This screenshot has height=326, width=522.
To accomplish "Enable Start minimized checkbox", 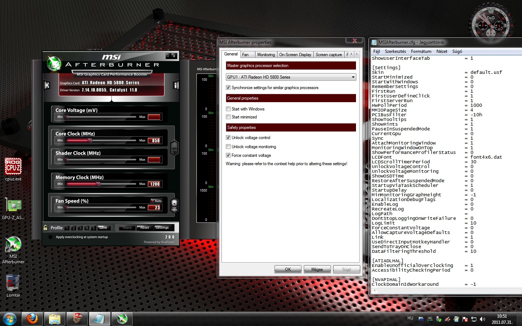I will 228,117.
